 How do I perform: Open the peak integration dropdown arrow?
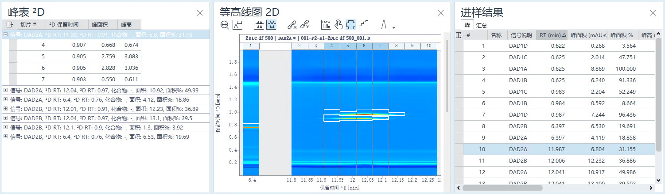click(393, 28)
